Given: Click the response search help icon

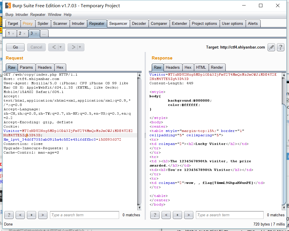Looking at the screenshot, I should [155, 215].
